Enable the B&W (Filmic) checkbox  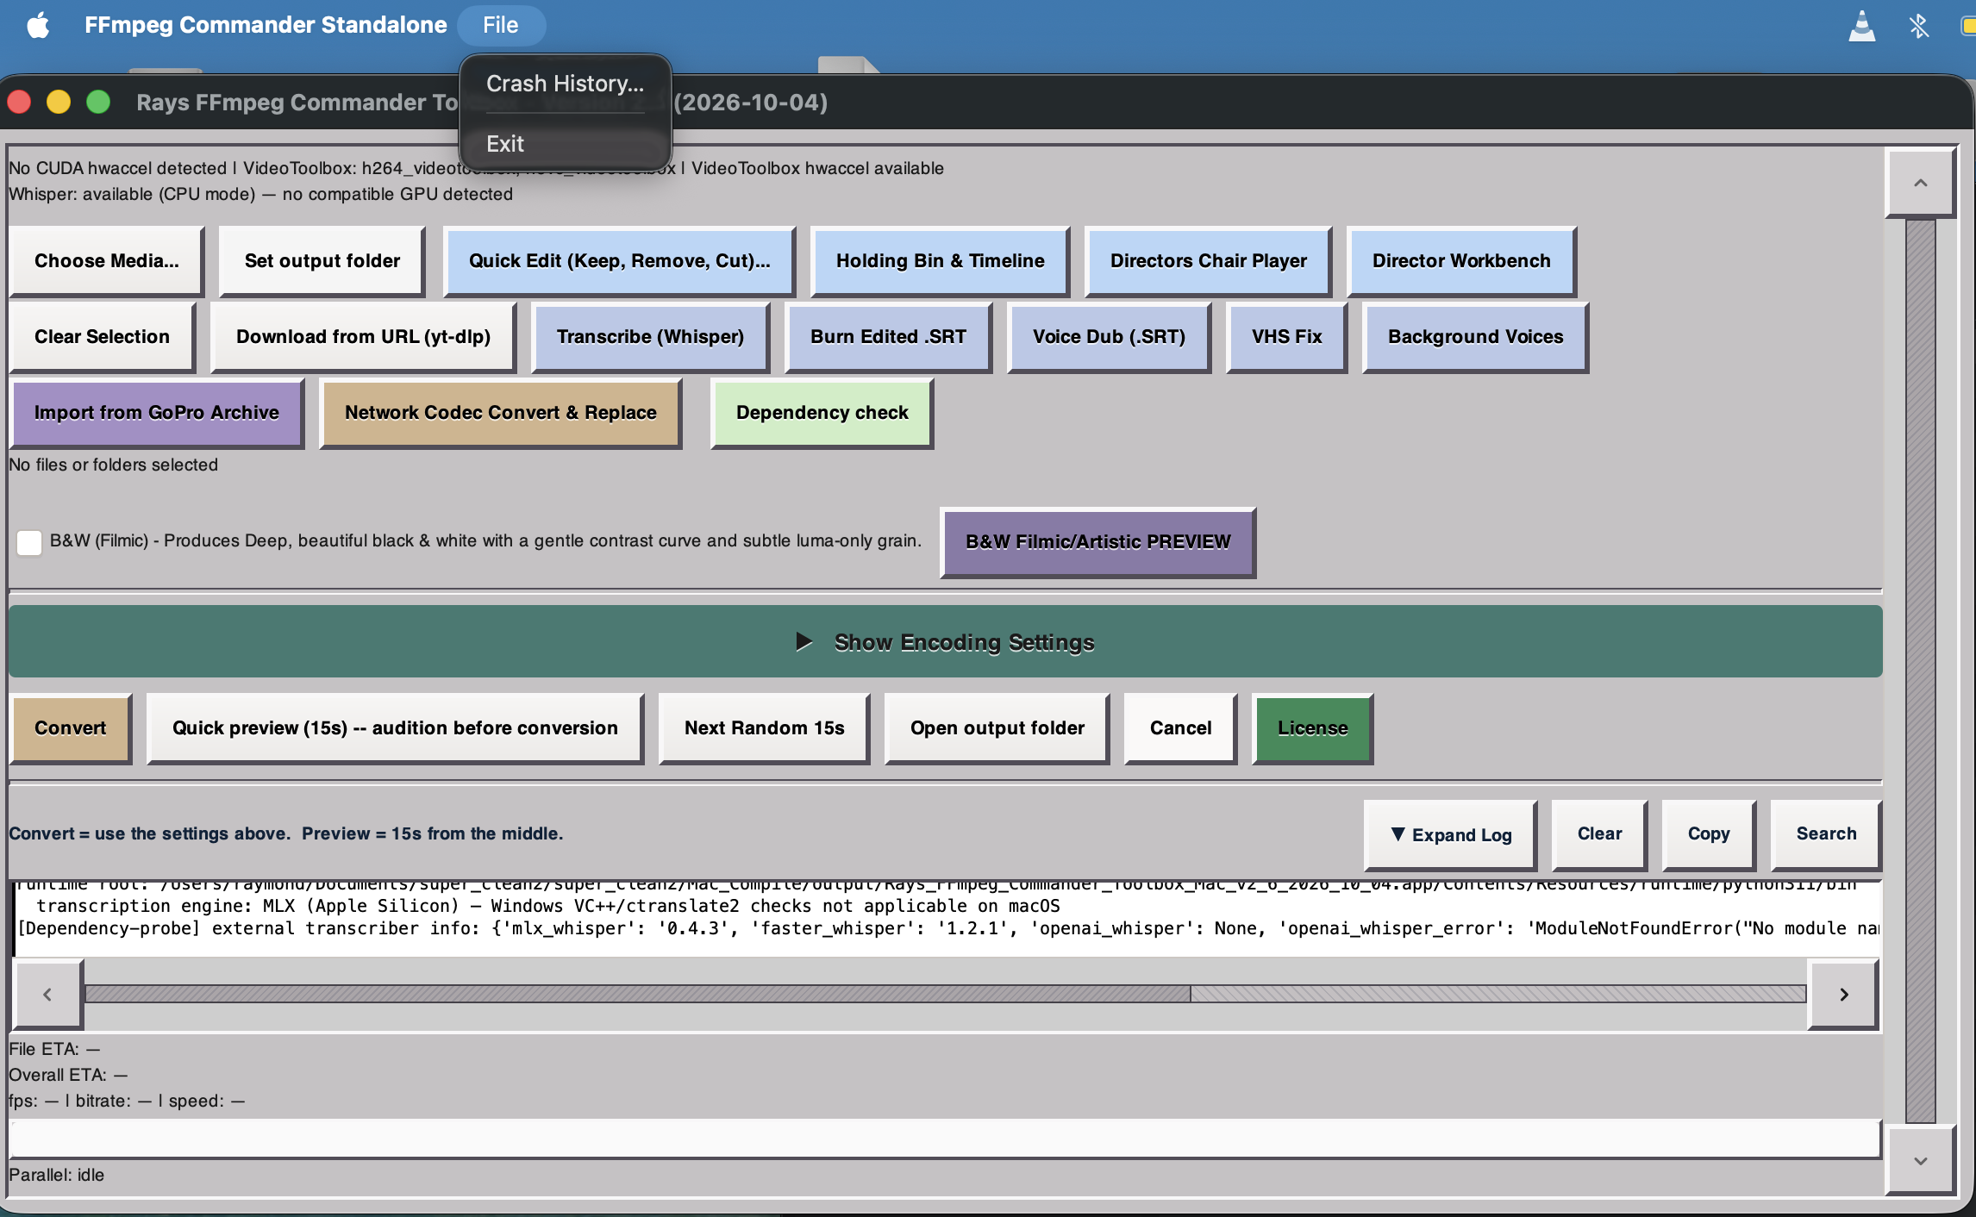coord(29,542)
